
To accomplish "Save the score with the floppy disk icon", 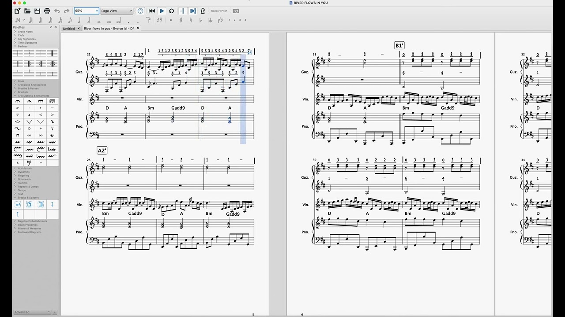I will point(37,11).
